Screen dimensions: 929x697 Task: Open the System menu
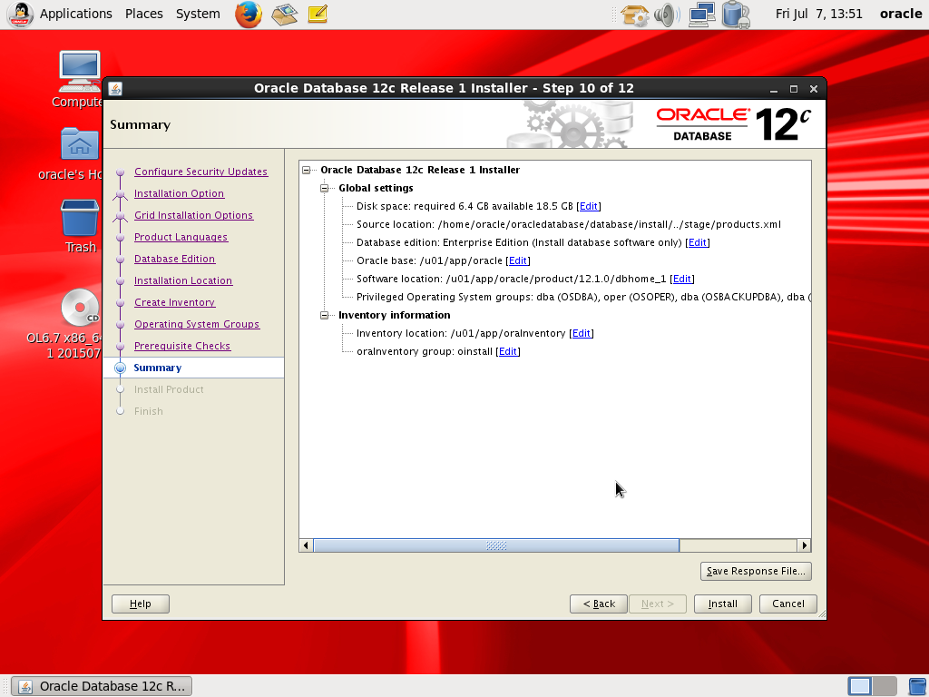[198, 14]
